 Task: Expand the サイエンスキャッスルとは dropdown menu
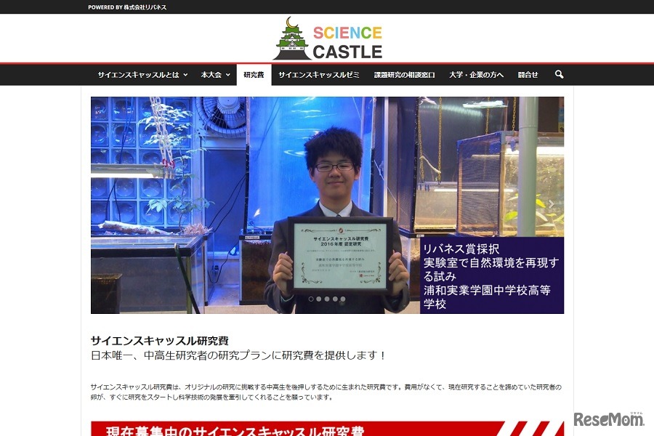(x=142, y=74)
